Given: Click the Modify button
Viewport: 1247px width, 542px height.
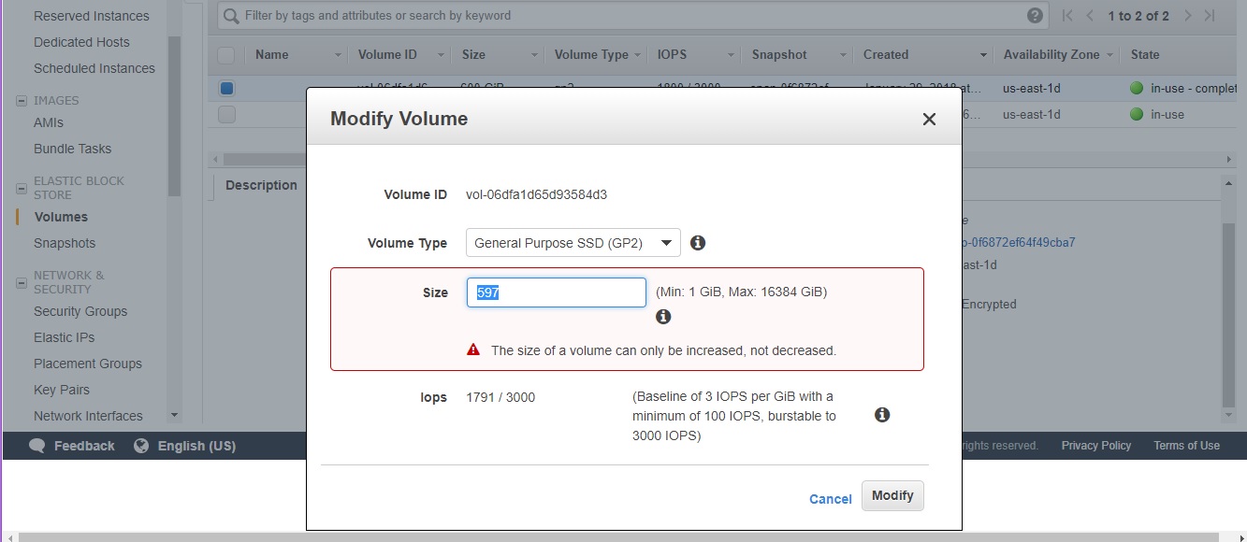Looking at the screenshot, I should pyautogui.click(x=892, y=495).
